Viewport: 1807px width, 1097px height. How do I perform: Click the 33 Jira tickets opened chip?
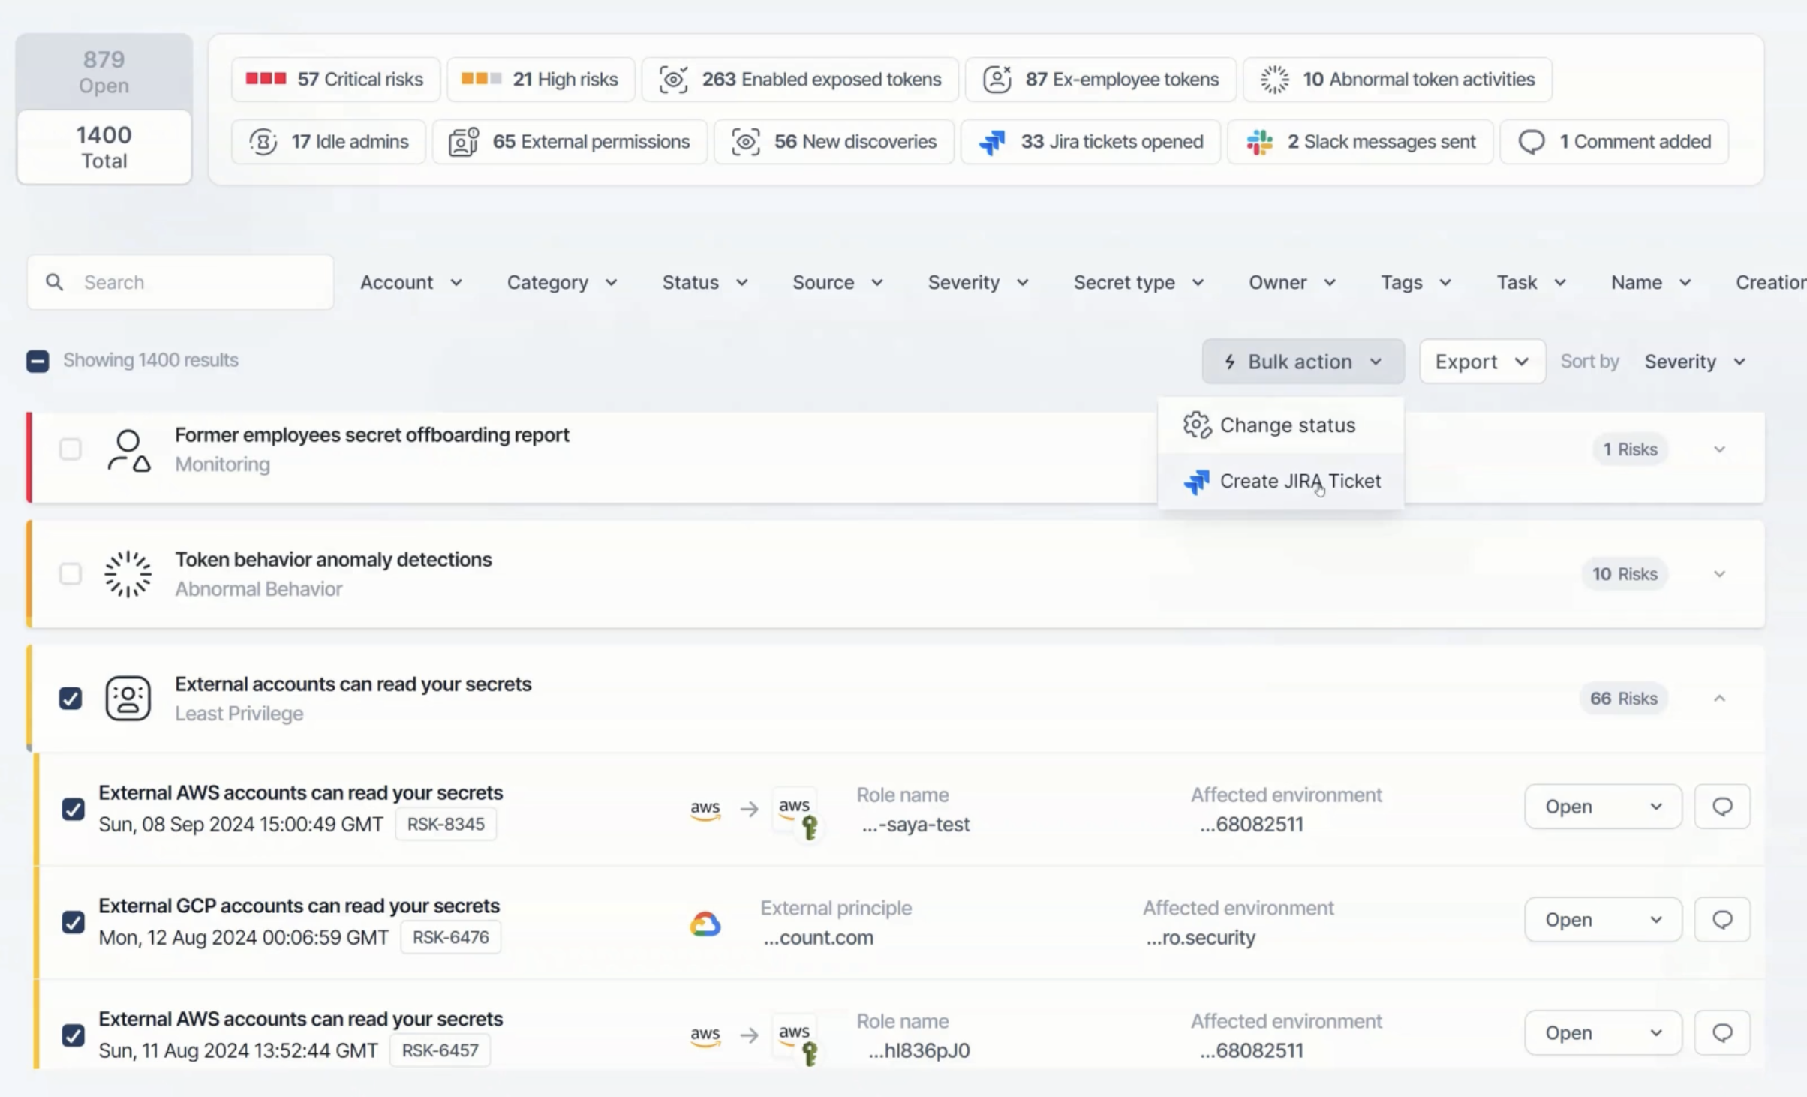click(1090, 142)
